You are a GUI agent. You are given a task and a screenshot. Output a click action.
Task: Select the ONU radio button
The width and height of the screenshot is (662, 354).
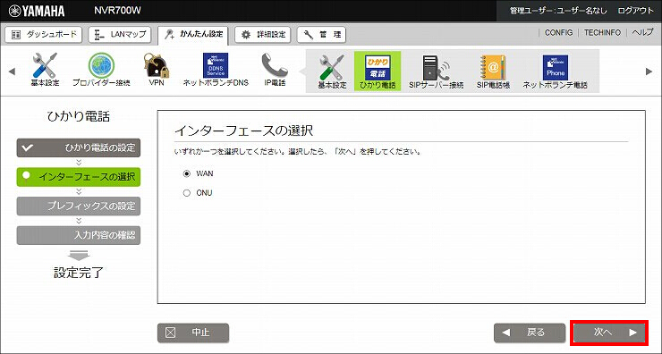[x=187, y=193]
